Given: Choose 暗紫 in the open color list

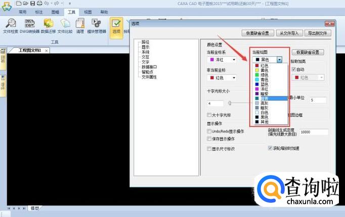Looking at the screenshot, I should [x=271, y=94].
